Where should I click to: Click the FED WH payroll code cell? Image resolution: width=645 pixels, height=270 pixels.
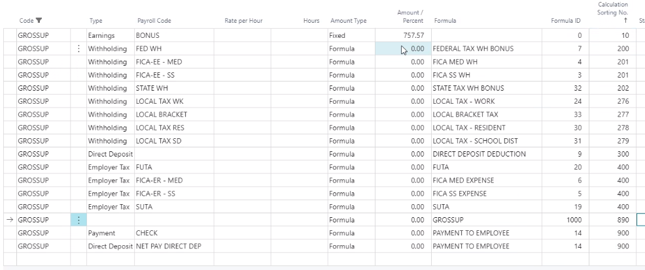click(x=174, y=49)
